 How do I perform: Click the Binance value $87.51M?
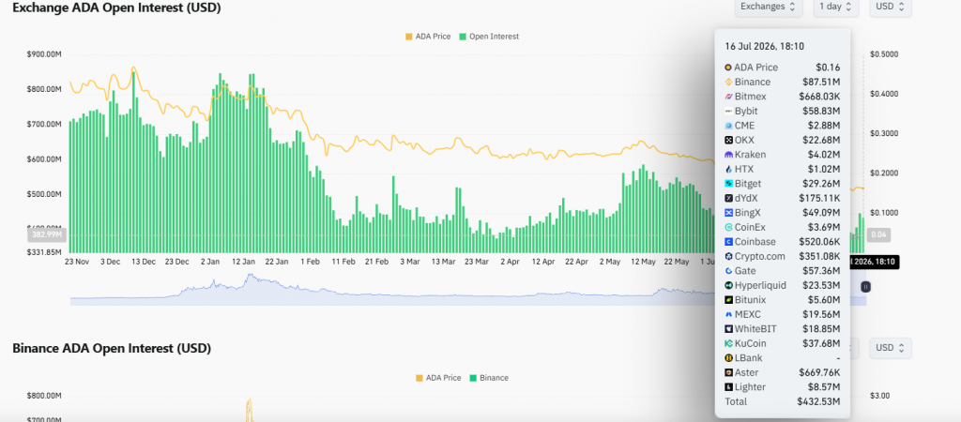point(821,83)
